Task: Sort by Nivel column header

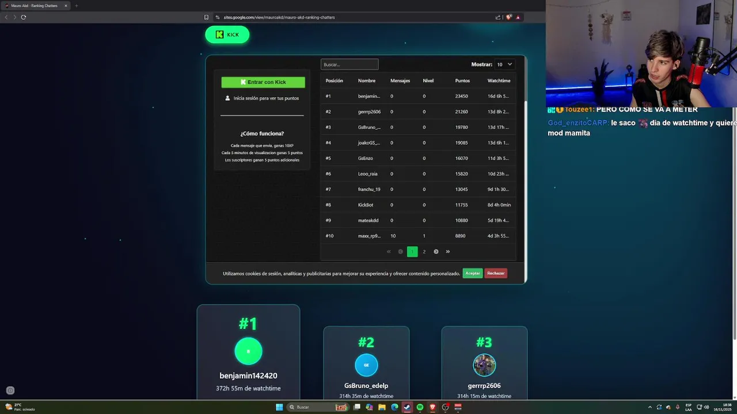Action: click(x=428, y=80)
